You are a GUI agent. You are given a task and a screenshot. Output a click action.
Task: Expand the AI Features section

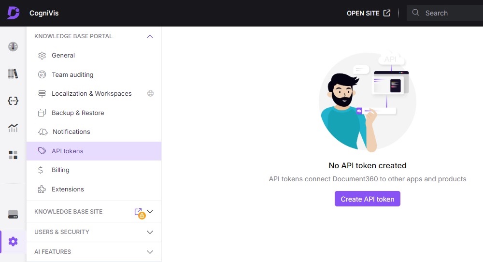(x=150, y=252)
